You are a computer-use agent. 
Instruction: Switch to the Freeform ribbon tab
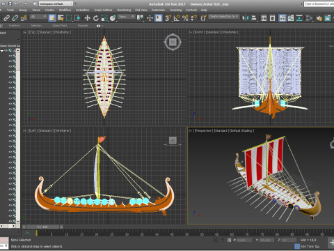point(15,26)
